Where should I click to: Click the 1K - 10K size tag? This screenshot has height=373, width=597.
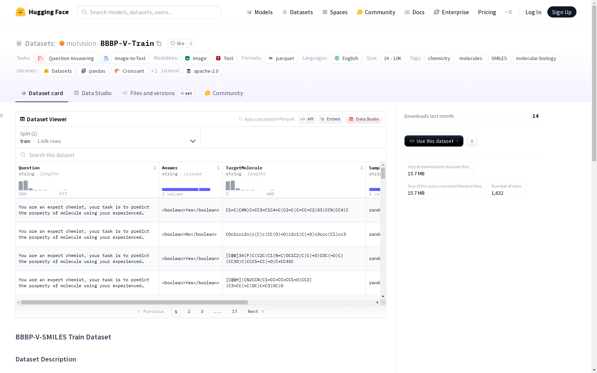tap(393, 58)
